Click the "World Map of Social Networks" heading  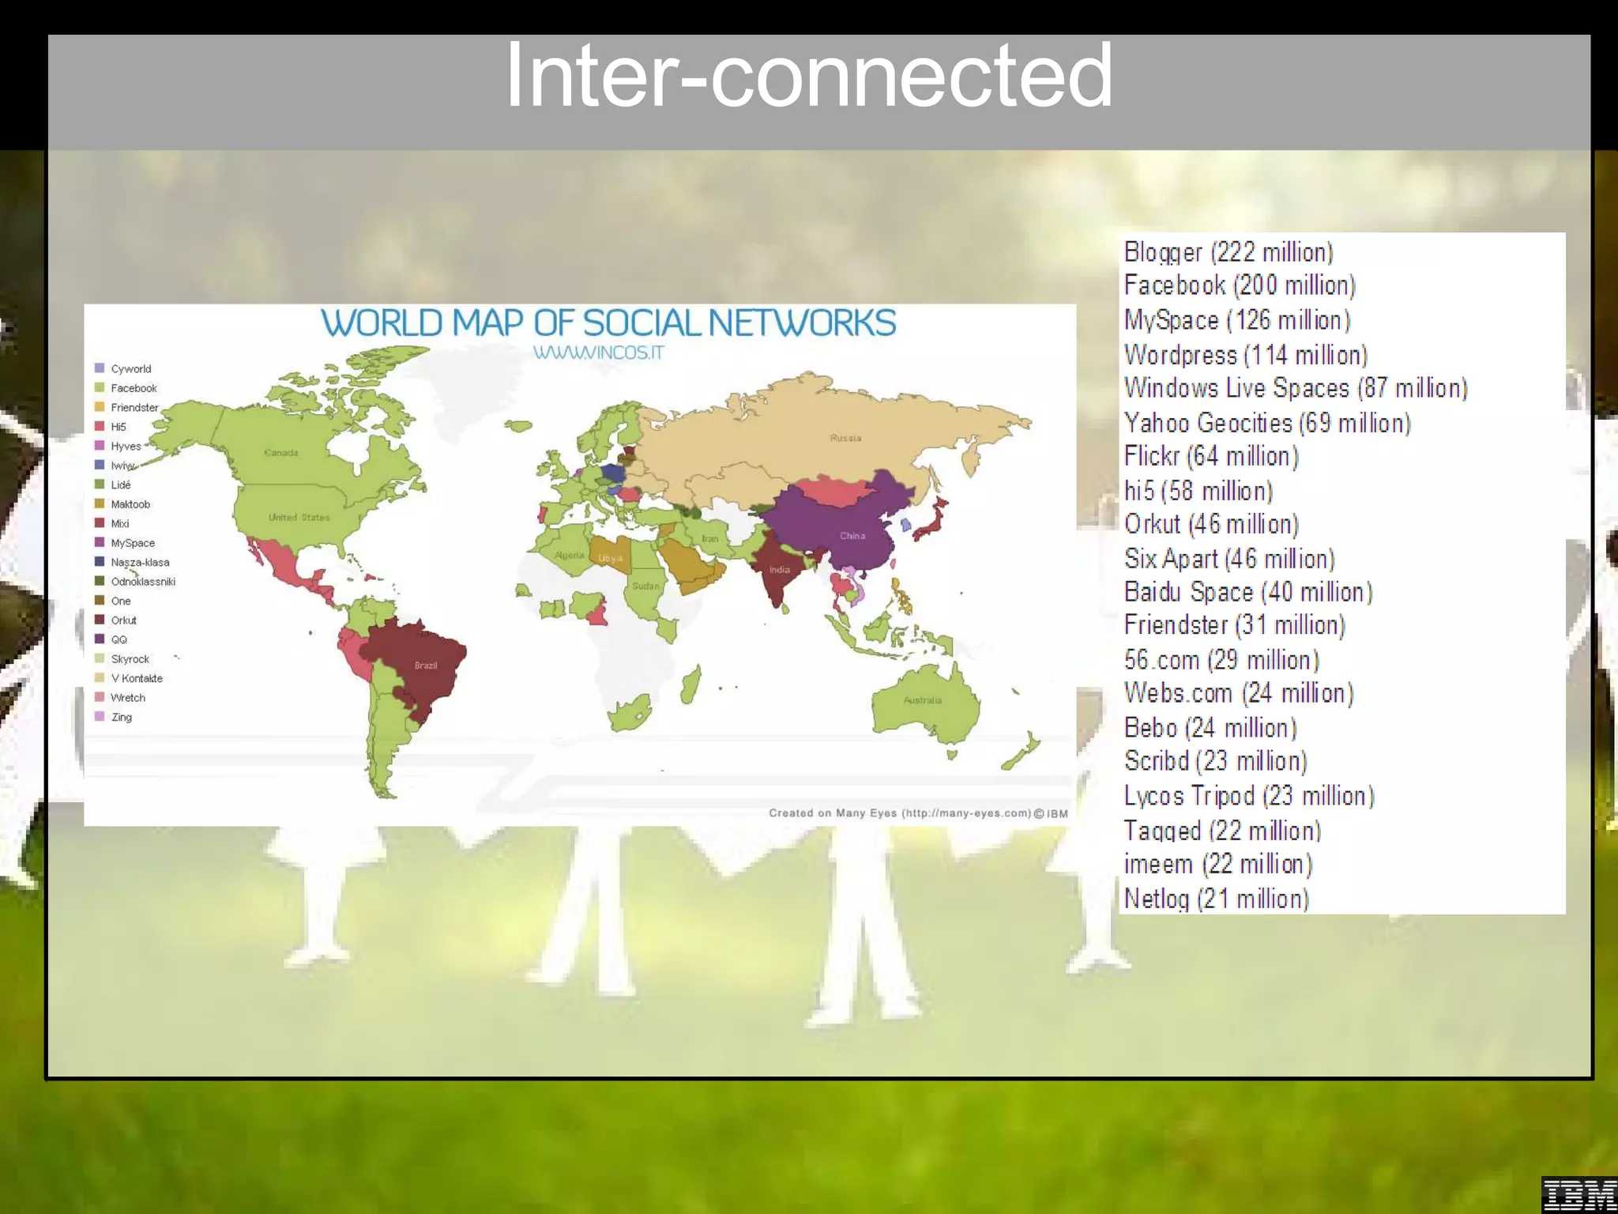[x=608, y=323]
